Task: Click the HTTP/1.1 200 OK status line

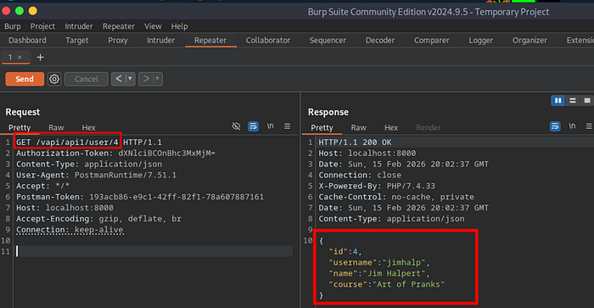Action: [355, 142]
